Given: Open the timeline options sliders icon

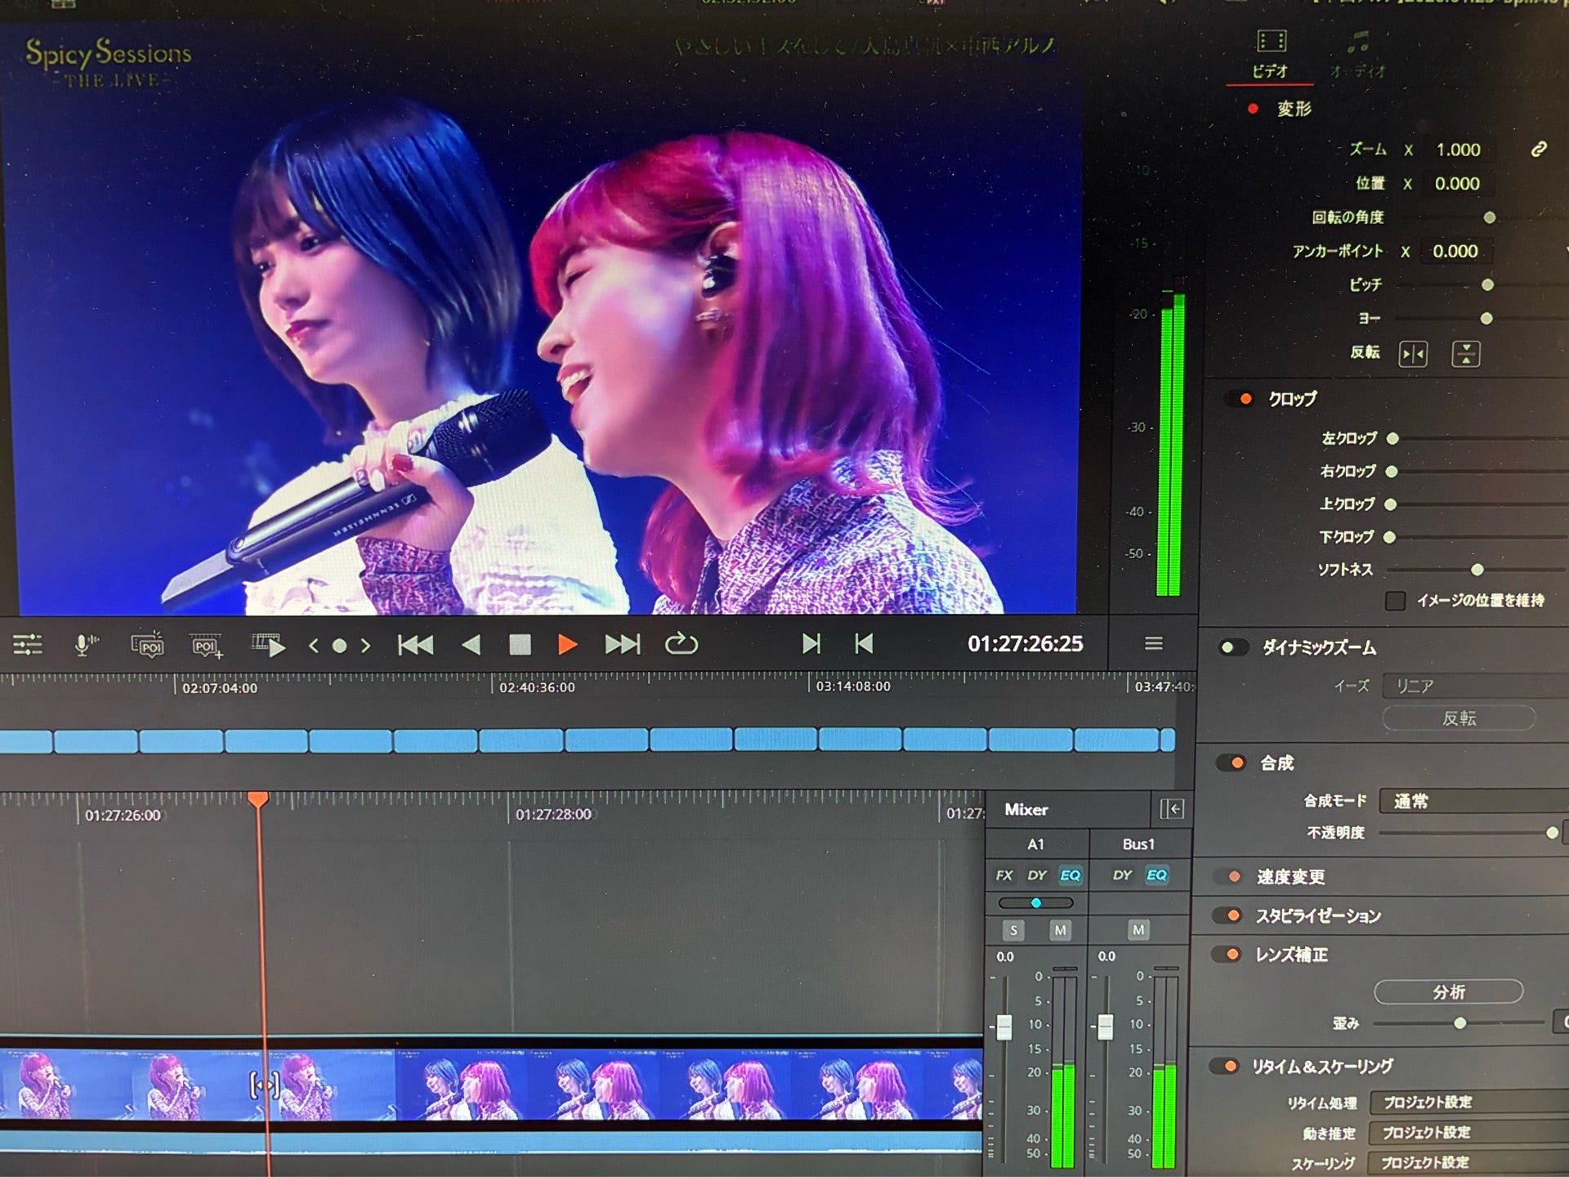Looking at the screenshot, I should coord(28,645).
